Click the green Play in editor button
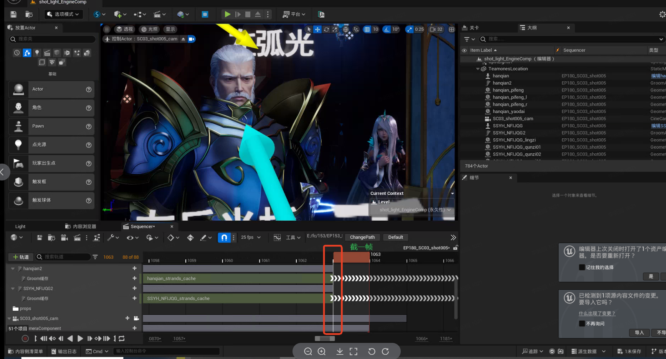The width and height of the screenshot is (666, 359). coord(227,14)
